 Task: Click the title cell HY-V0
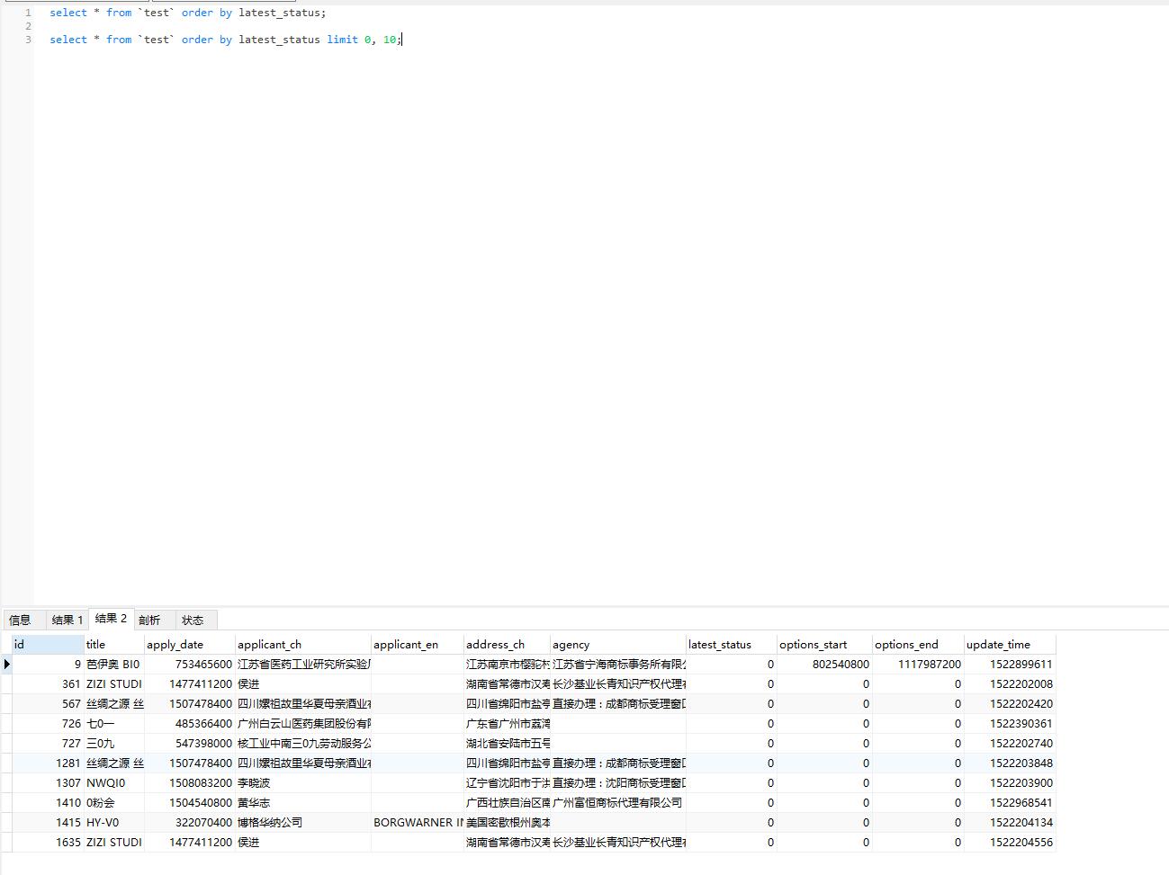coord(114,823)
